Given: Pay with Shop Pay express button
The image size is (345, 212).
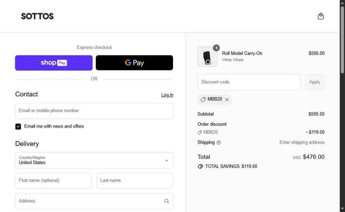Looking at the screenshot, I should (54, 63).
